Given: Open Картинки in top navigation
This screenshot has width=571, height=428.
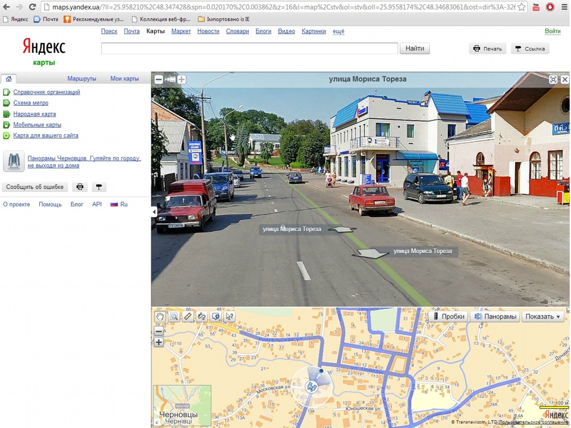Looking at the screenshot, I should click(313, 32).
